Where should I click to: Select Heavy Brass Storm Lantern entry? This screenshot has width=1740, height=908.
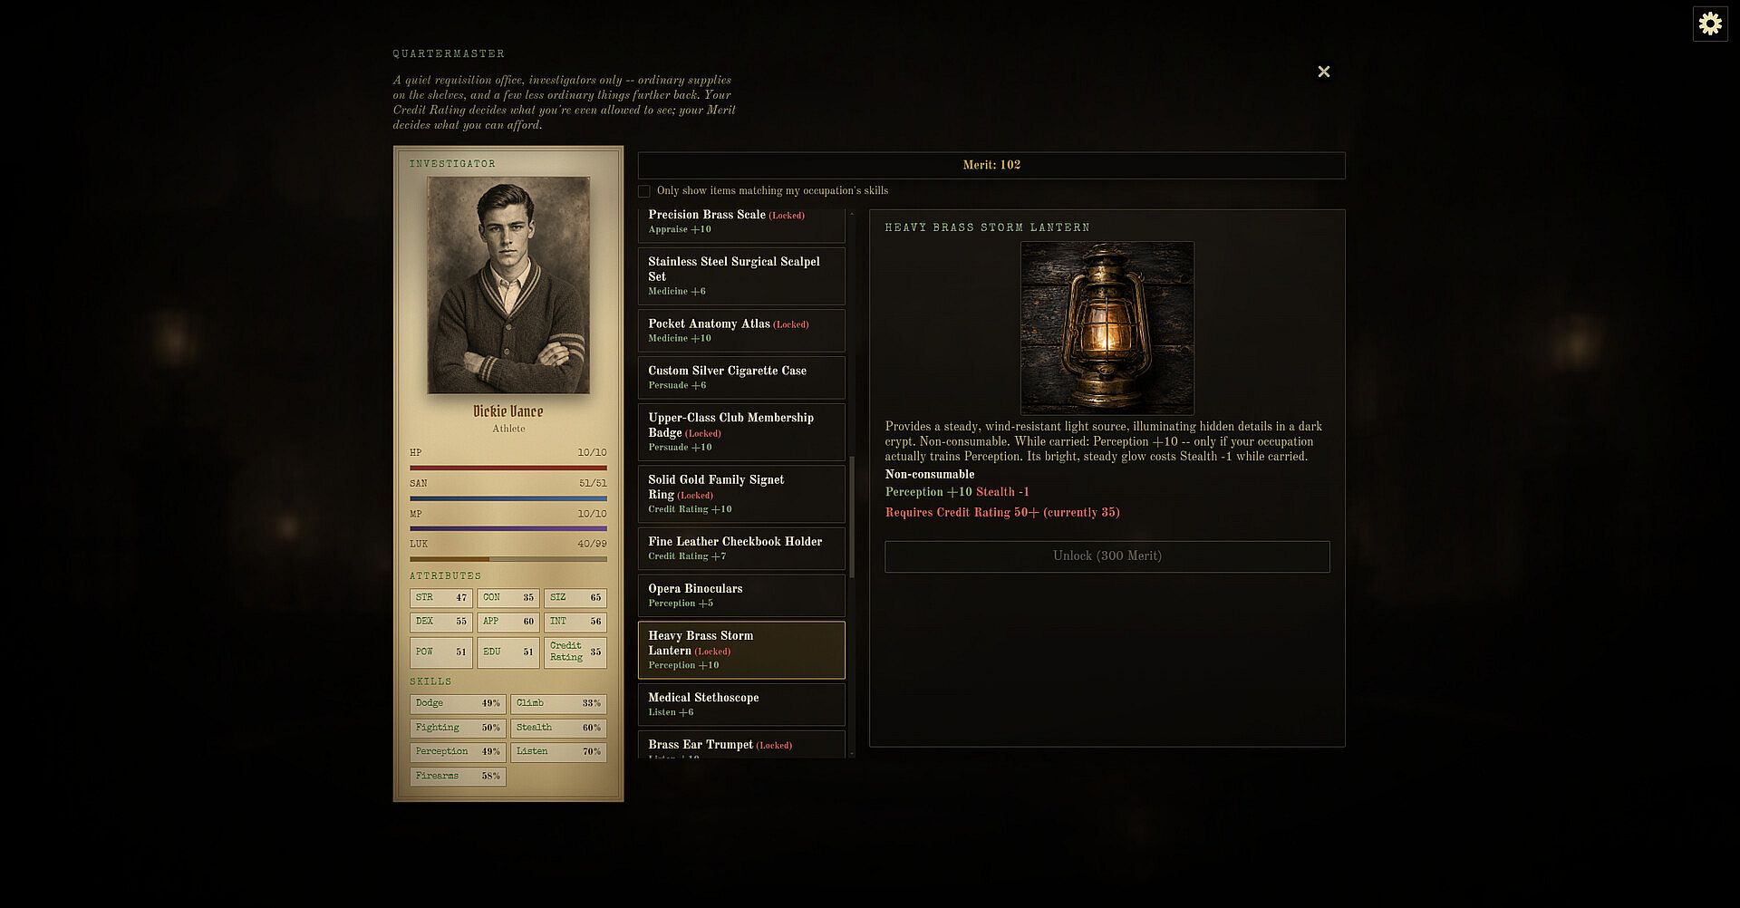tap(741, 650)
